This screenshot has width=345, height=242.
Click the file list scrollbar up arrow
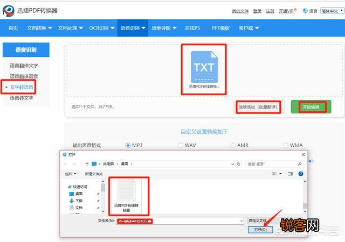(305, 181)
